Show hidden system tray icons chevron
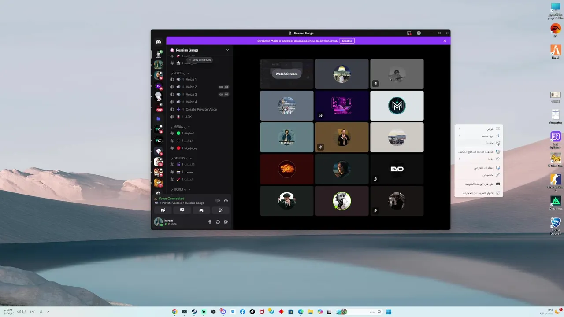 (48, 312)
